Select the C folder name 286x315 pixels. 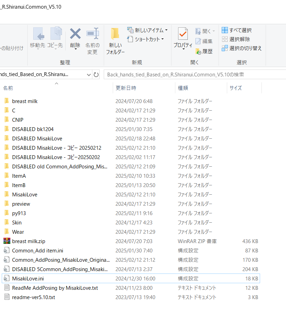(x=14, y=111)
